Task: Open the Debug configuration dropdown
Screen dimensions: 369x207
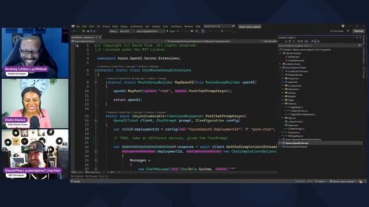Action: click(x=114, y=31)
